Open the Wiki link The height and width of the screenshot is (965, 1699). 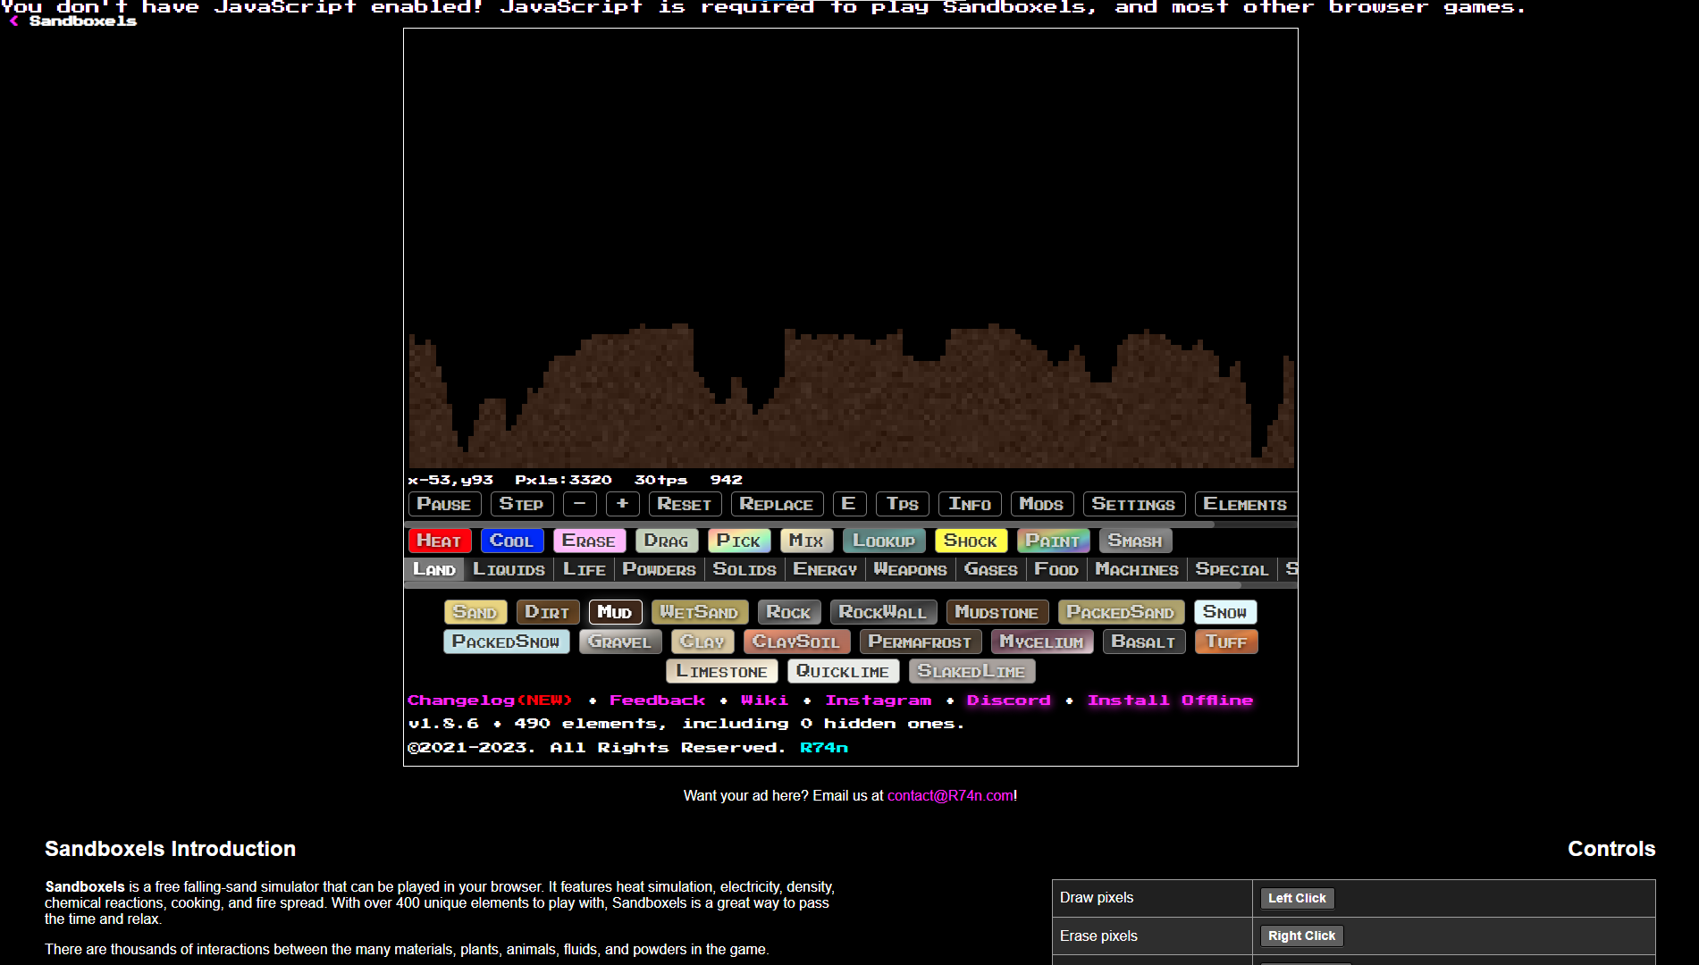(765, 701)
